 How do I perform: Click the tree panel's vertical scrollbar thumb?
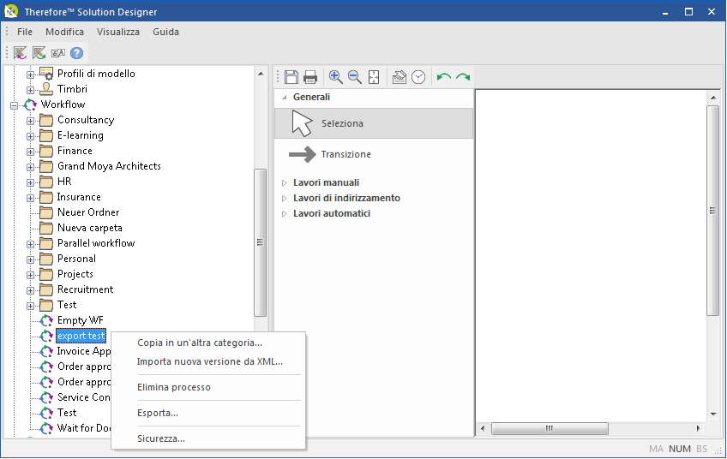click(261, 242)
